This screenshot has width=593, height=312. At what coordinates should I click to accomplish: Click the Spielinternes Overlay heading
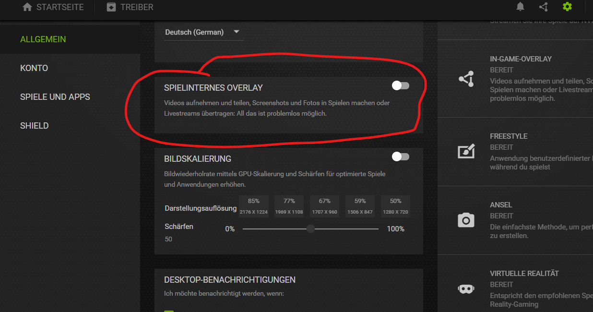(x=213, y=88)
